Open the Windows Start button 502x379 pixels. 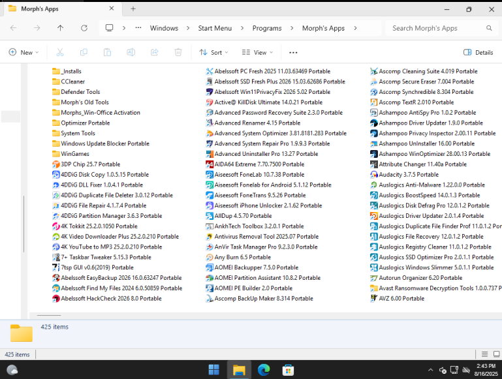(214, 370)
